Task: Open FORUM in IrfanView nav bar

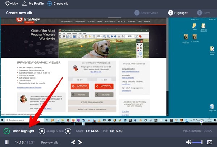Action: tap(147, 21)
